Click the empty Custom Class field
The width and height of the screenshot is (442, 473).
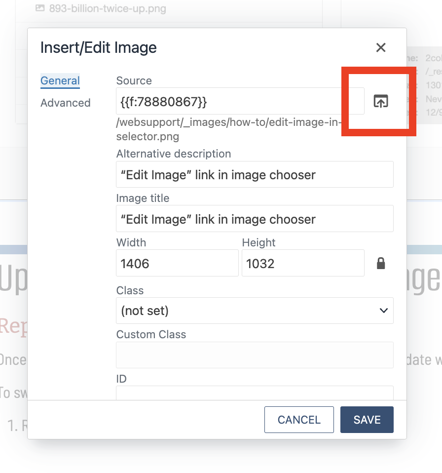[255, 355]
